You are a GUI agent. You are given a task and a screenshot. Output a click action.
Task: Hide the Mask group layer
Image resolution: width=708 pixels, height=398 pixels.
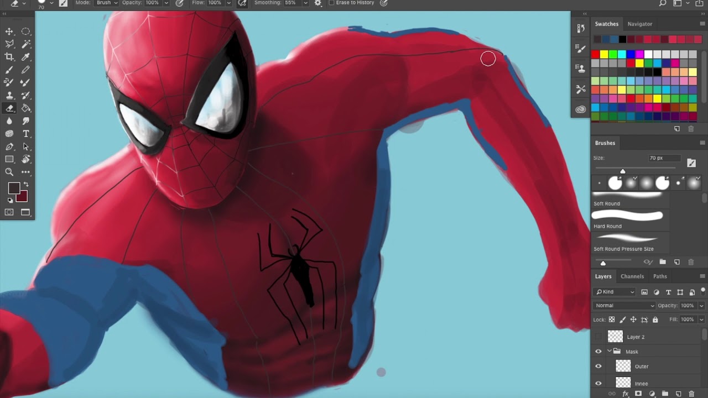pyautogui.click(x=598, y=352)
